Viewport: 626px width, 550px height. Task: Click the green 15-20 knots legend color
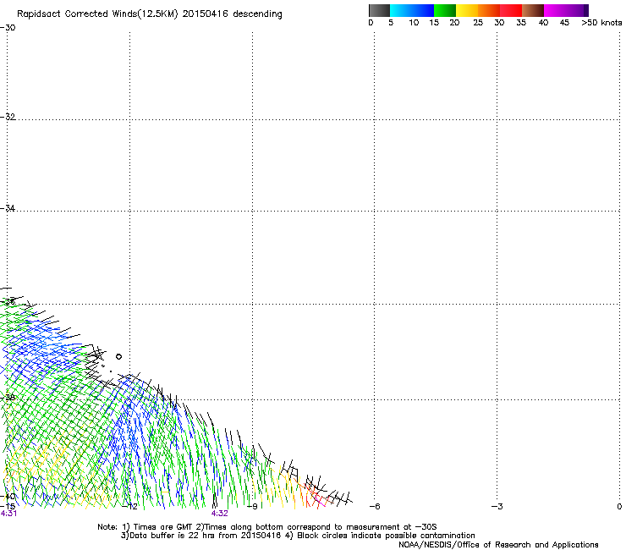tap(445, 10)
